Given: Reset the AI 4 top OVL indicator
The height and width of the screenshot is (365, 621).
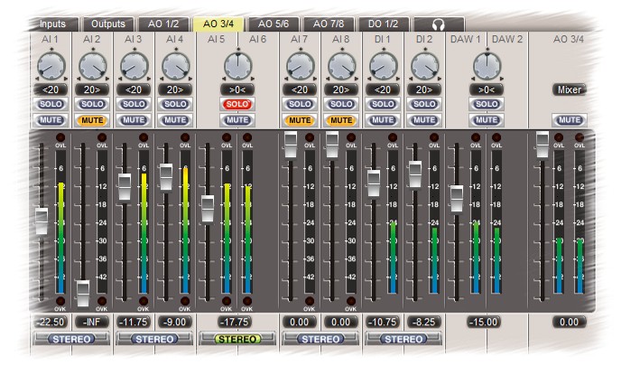Looking at the screenshot, I should click(x=185, y=137).
